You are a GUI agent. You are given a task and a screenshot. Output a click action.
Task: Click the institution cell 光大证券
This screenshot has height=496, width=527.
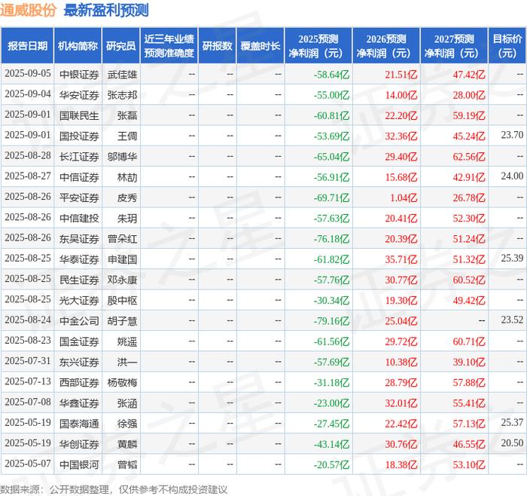79,300
